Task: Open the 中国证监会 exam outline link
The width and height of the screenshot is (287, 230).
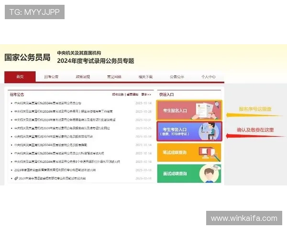Action: pyautogui.click(x=52, y=178)
